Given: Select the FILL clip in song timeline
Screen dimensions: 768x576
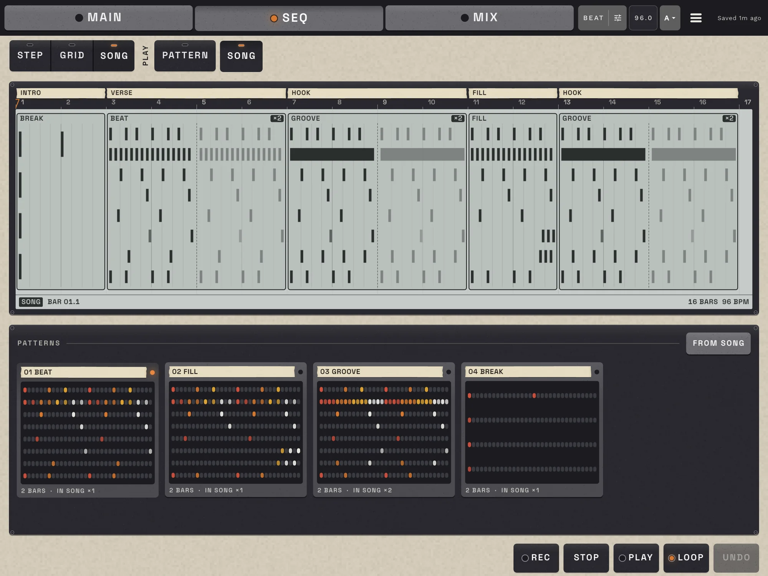Looking at the screenshot, I should pos(513,201).
